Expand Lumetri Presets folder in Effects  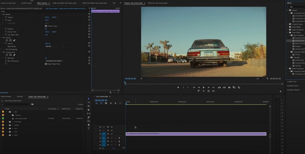pyautogui.click(x=288, y=24)
